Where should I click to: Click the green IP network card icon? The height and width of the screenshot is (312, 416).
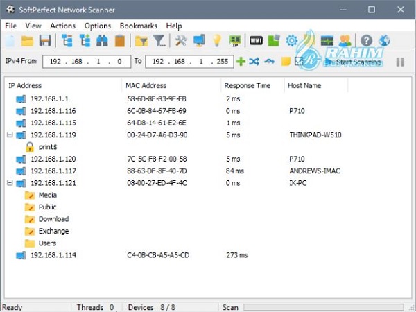click(x=235, y=41)
